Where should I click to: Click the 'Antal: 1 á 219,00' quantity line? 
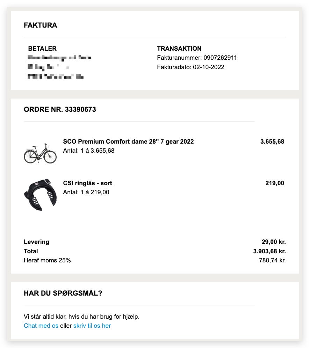[86, 192]
